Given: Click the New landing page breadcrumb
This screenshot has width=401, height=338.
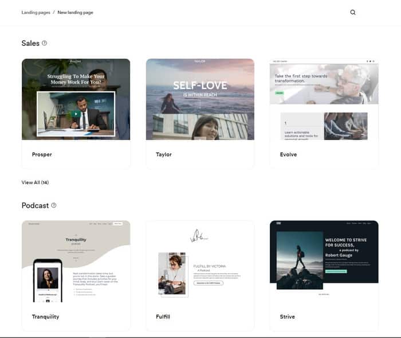Looking at the screenshot, I should (75, 12).
